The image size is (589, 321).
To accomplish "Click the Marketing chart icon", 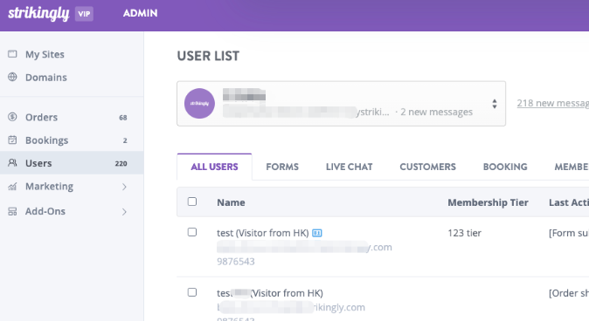I will click(12, 187).
